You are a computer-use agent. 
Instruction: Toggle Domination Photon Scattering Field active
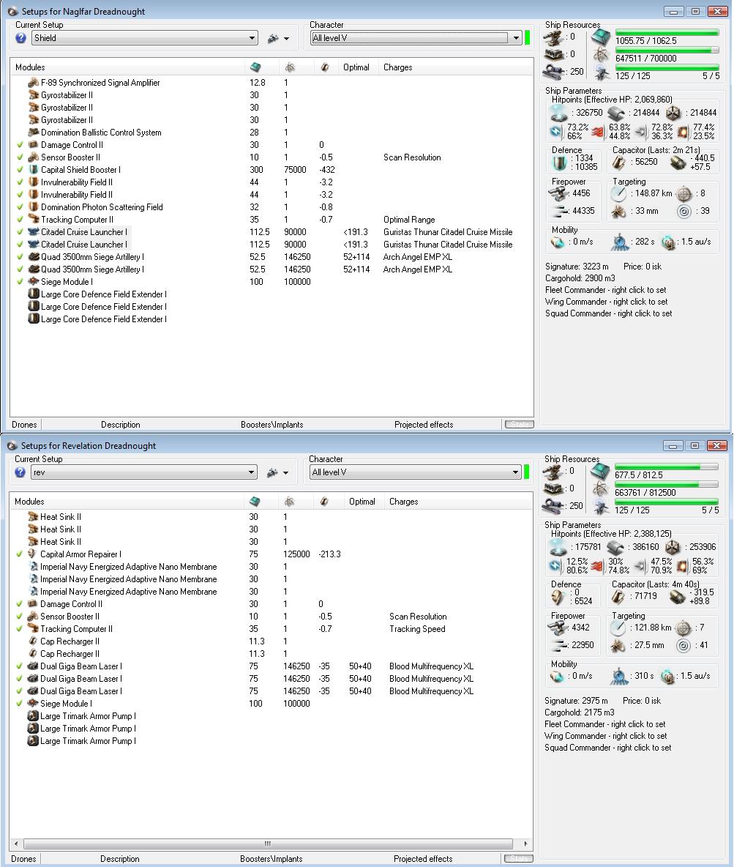tap(20, 206)
